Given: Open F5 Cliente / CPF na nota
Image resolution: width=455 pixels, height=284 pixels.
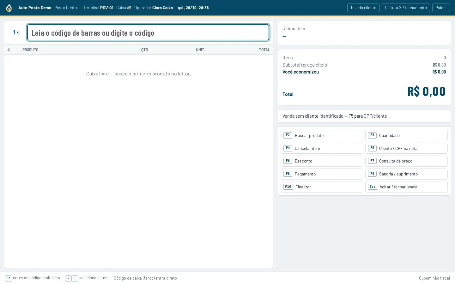Looking at the screenshot, I should click(406, 148).
